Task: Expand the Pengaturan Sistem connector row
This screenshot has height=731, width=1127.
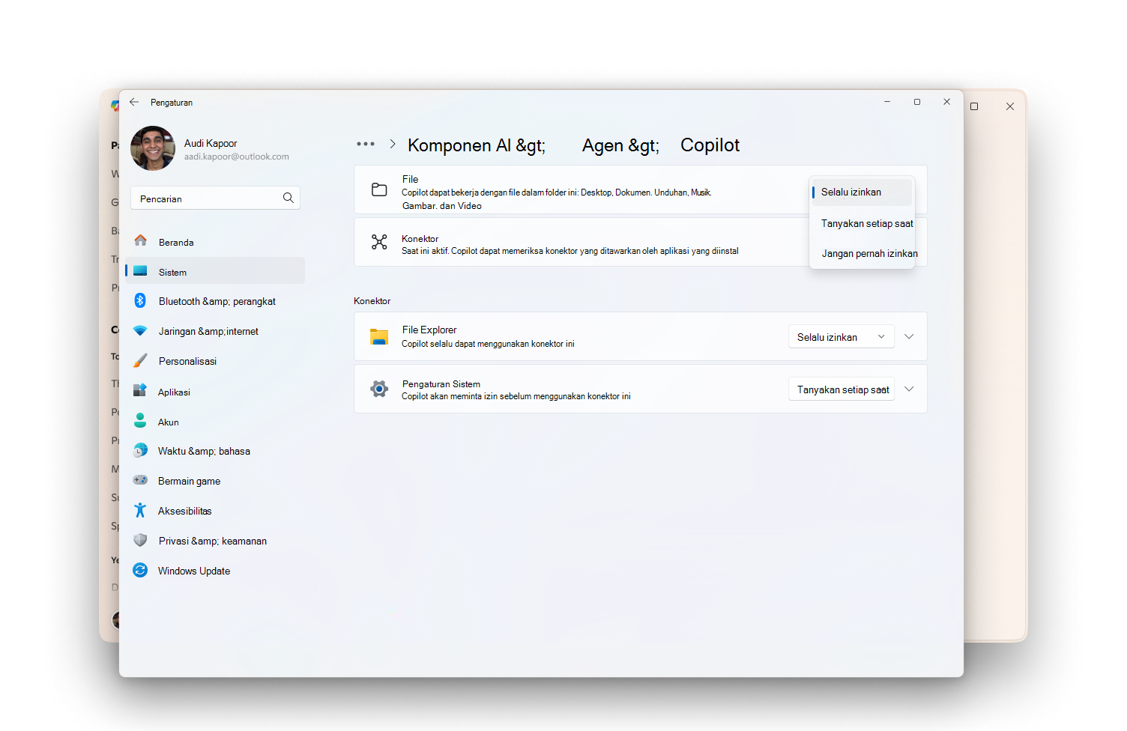Action: click(909, 389)
